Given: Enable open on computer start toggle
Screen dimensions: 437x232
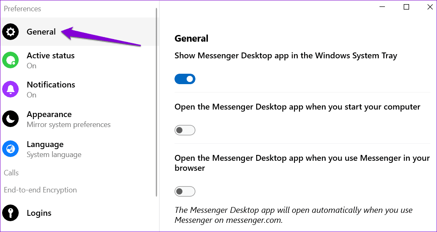Looking at the screenshot, I should (x=185, y=130).
